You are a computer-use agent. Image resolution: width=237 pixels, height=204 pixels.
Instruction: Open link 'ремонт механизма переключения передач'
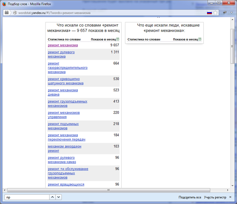[67, 137]
